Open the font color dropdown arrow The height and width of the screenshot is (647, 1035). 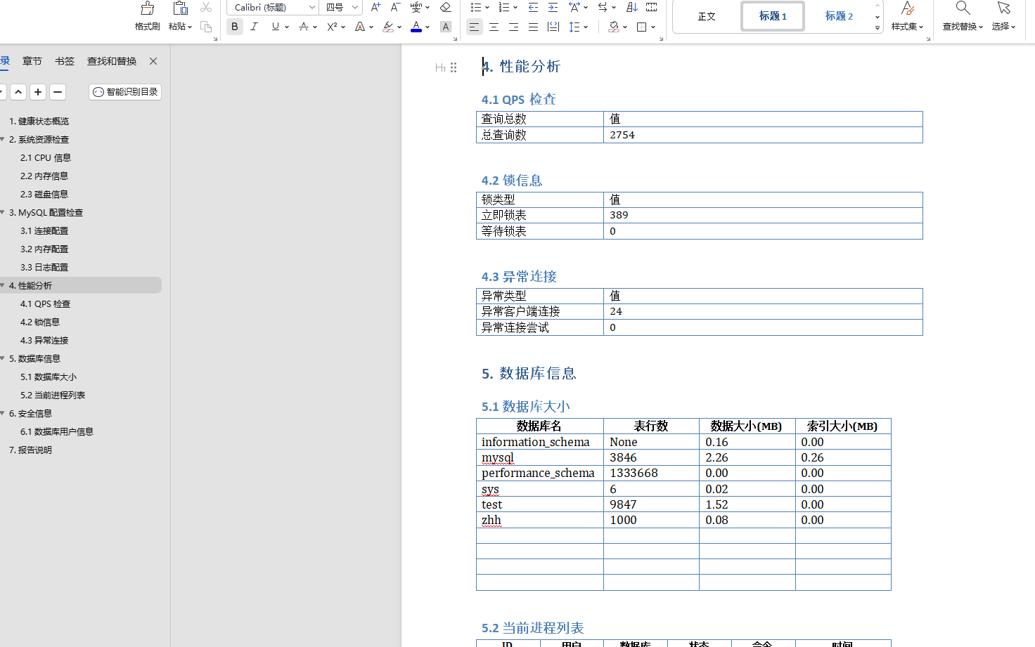(x=427, y=27)
